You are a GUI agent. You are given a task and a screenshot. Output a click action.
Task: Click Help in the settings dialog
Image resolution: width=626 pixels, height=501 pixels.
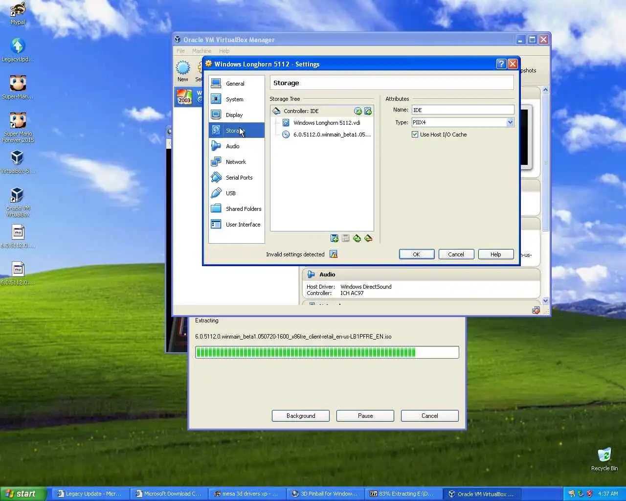click(495, 254)
